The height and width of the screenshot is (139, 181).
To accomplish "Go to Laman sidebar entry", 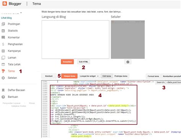I will tap(12, 58).
